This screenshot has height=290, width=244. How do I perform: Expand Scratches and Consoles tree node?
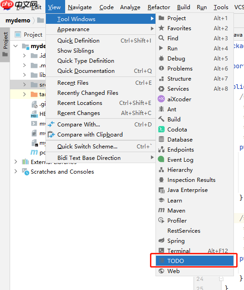(16, 171)
